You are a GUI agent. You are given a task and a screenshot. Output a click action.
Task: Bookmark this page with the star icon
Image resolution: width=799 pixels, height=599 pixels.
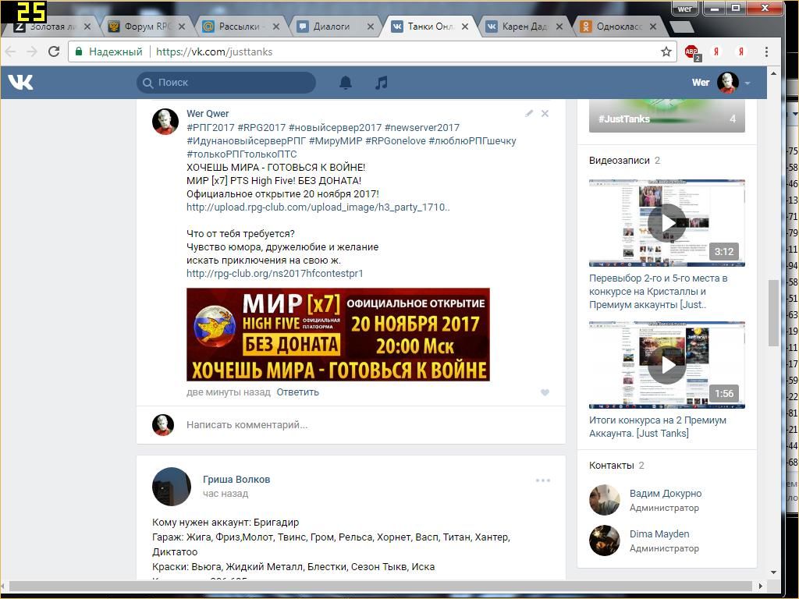point(666,51)
